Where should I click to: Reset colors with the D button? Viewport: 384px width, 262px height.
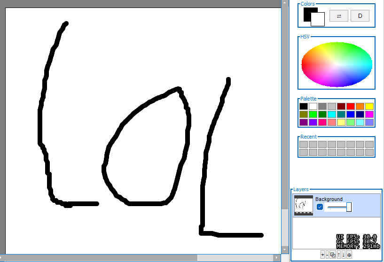360,16
